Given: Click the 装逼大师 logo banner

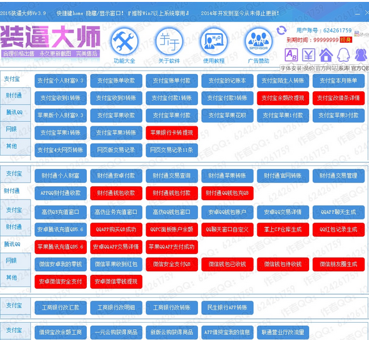Looking at the screenshot, I should pos(50,41).
